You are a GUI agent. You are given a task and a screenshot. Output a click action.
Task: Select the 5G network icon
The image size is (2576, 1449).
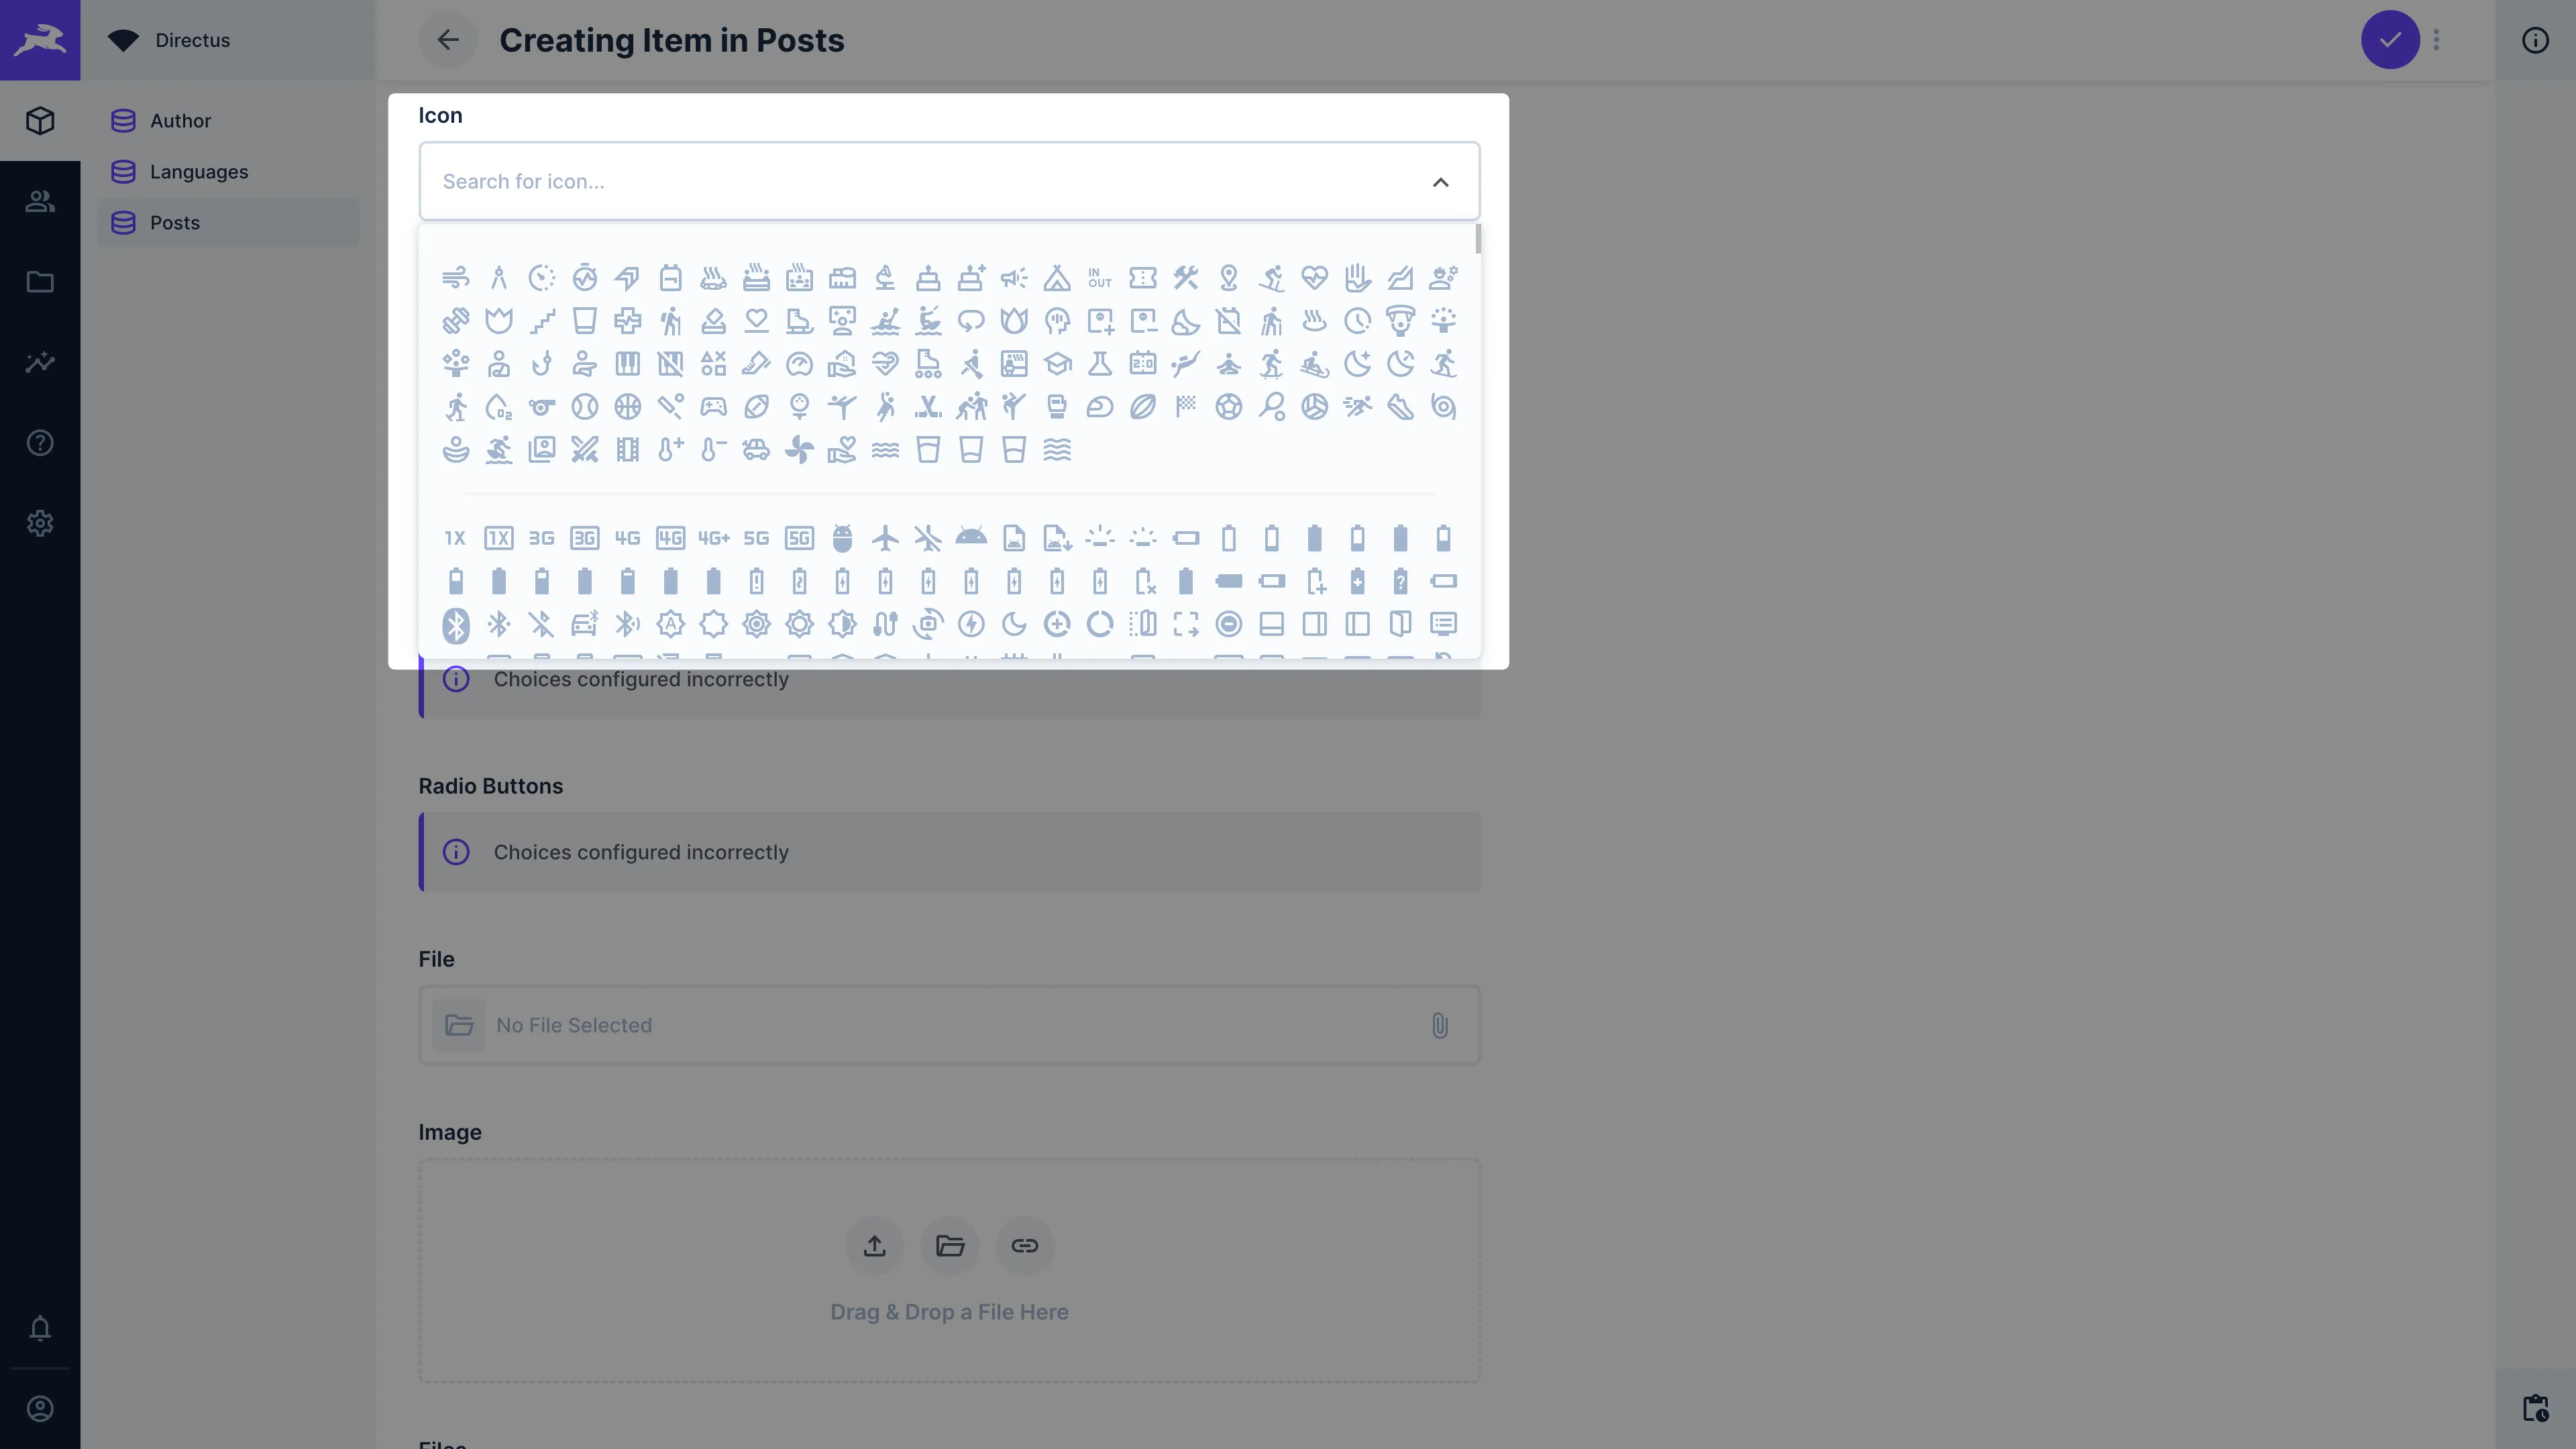(756, 538)
